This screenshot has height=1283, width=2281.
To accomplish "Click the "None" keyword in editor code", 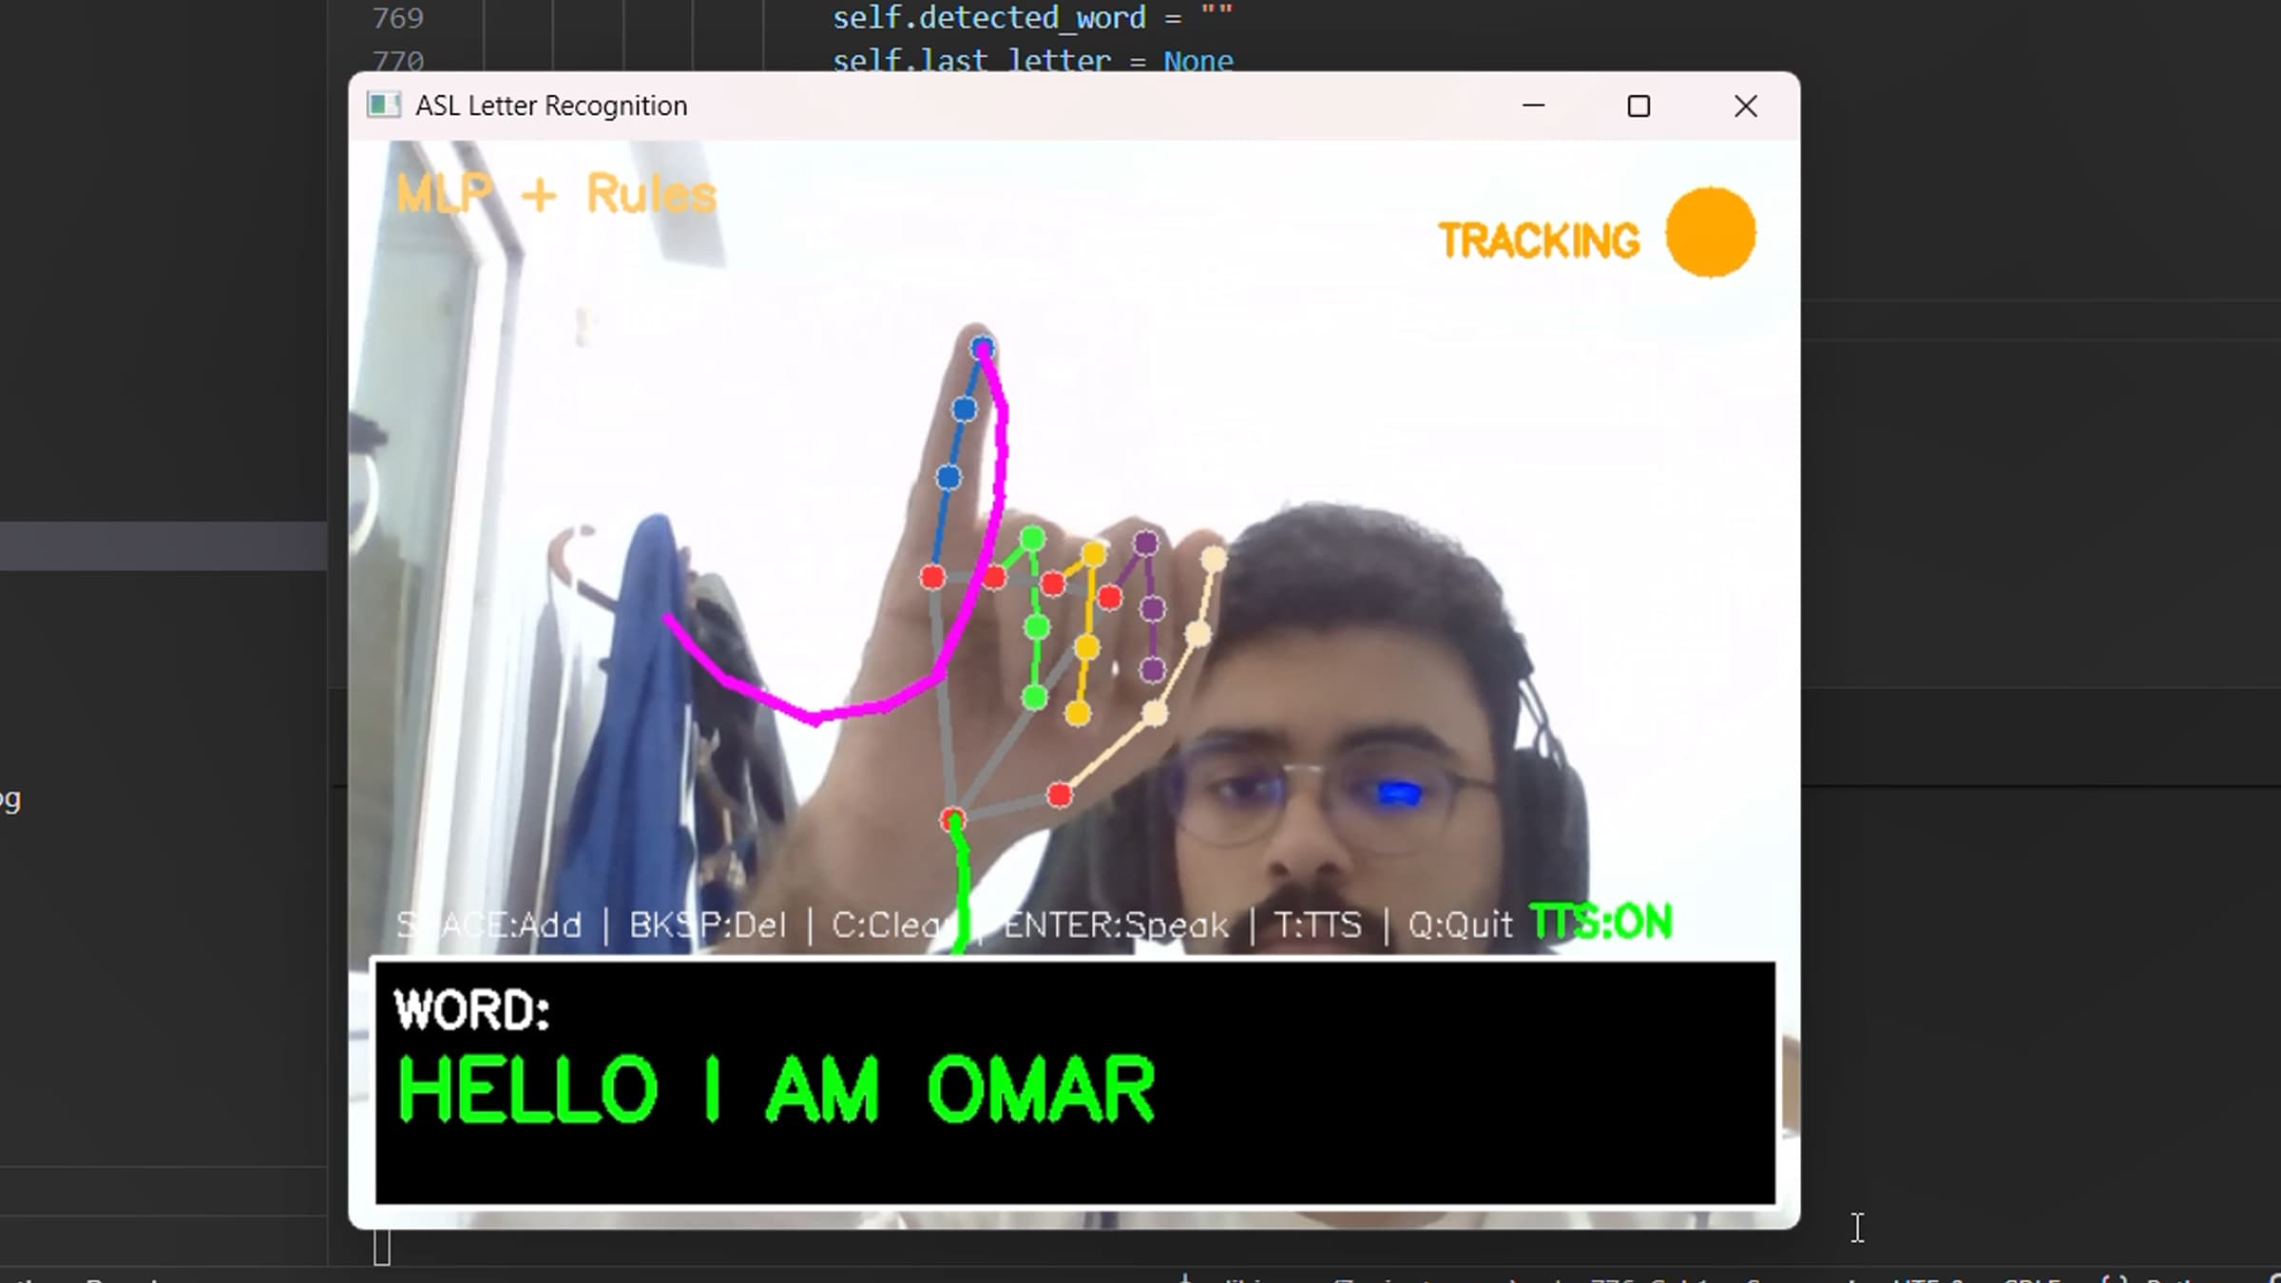I will (x=1198, y=61).
